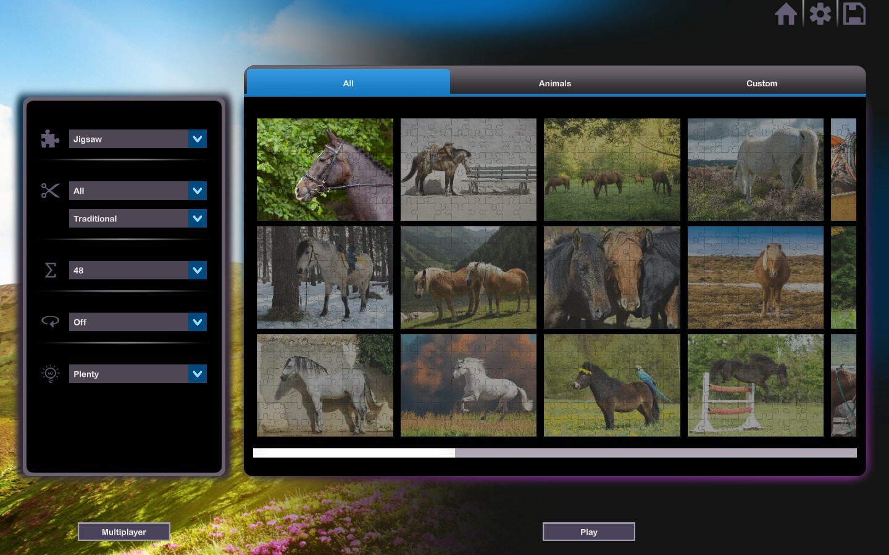Open the Traditional shape dropdown
The height and width of the screenshot is (555, 889).
pos(138,218)
